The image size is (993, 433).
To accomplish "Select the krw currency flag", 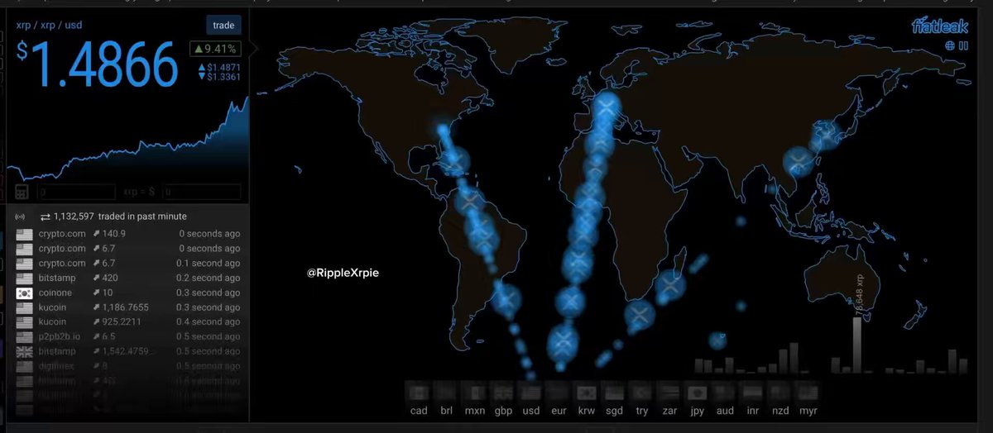I will [x=587, y=393].
